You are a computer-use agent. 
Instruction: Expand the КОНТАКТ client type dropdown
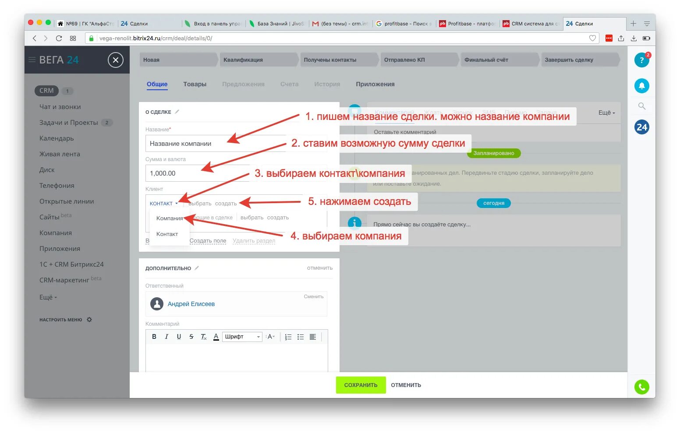click(163, 204)
